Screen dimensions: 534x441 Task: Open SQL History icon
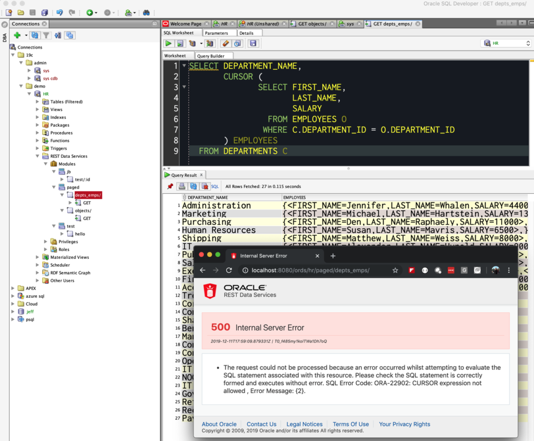pos(237,43)
